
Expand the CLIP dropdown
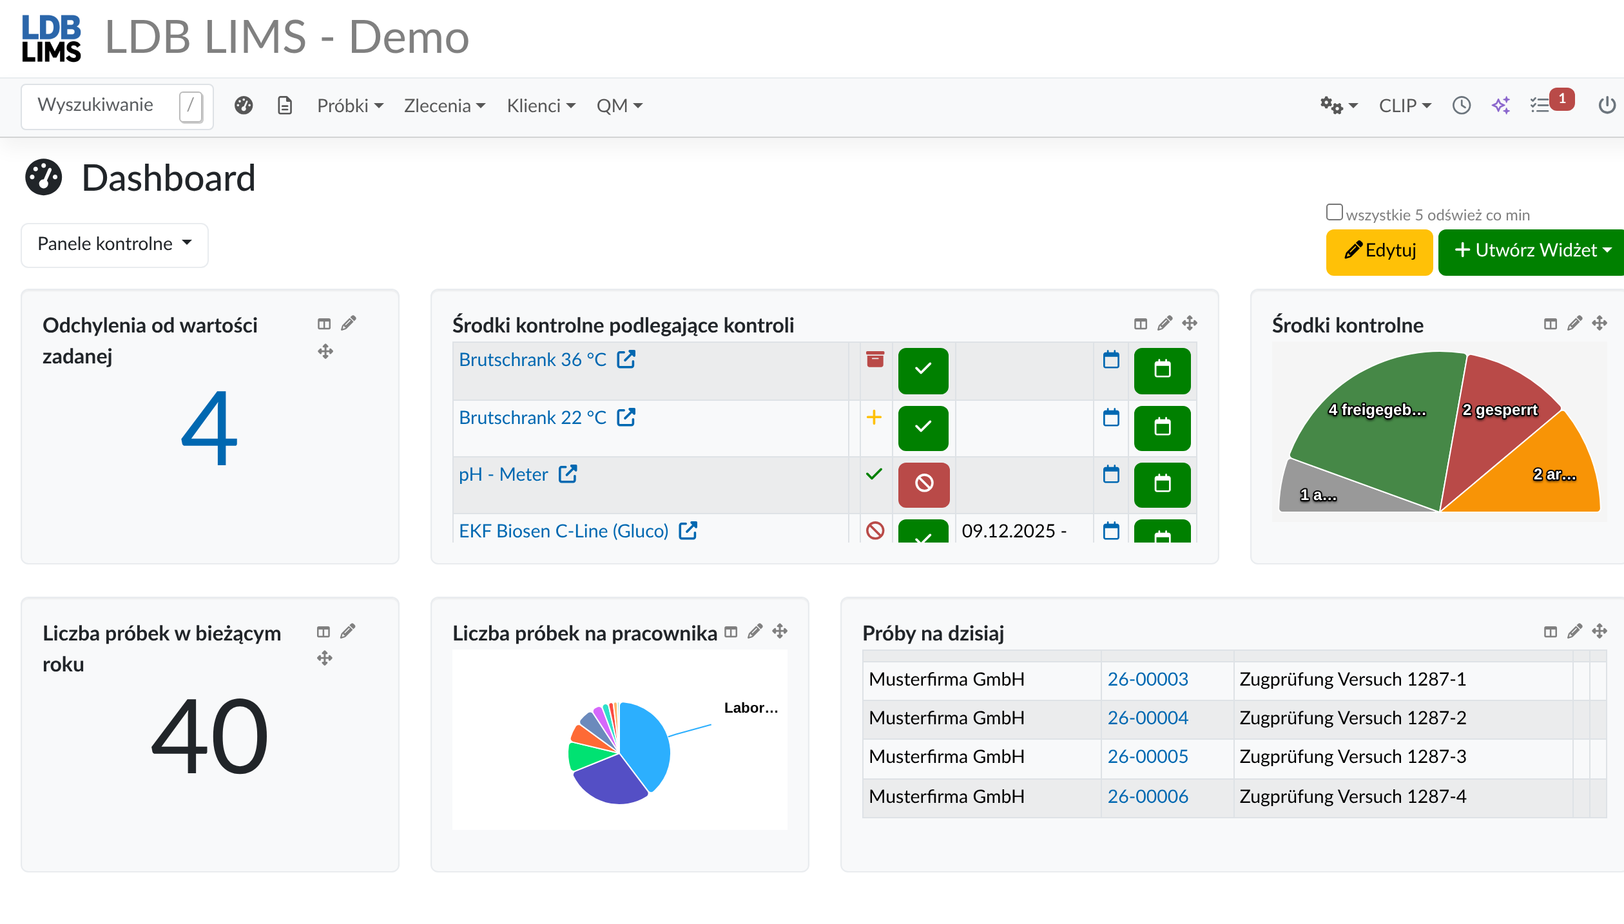click(x=1405, y=105)
